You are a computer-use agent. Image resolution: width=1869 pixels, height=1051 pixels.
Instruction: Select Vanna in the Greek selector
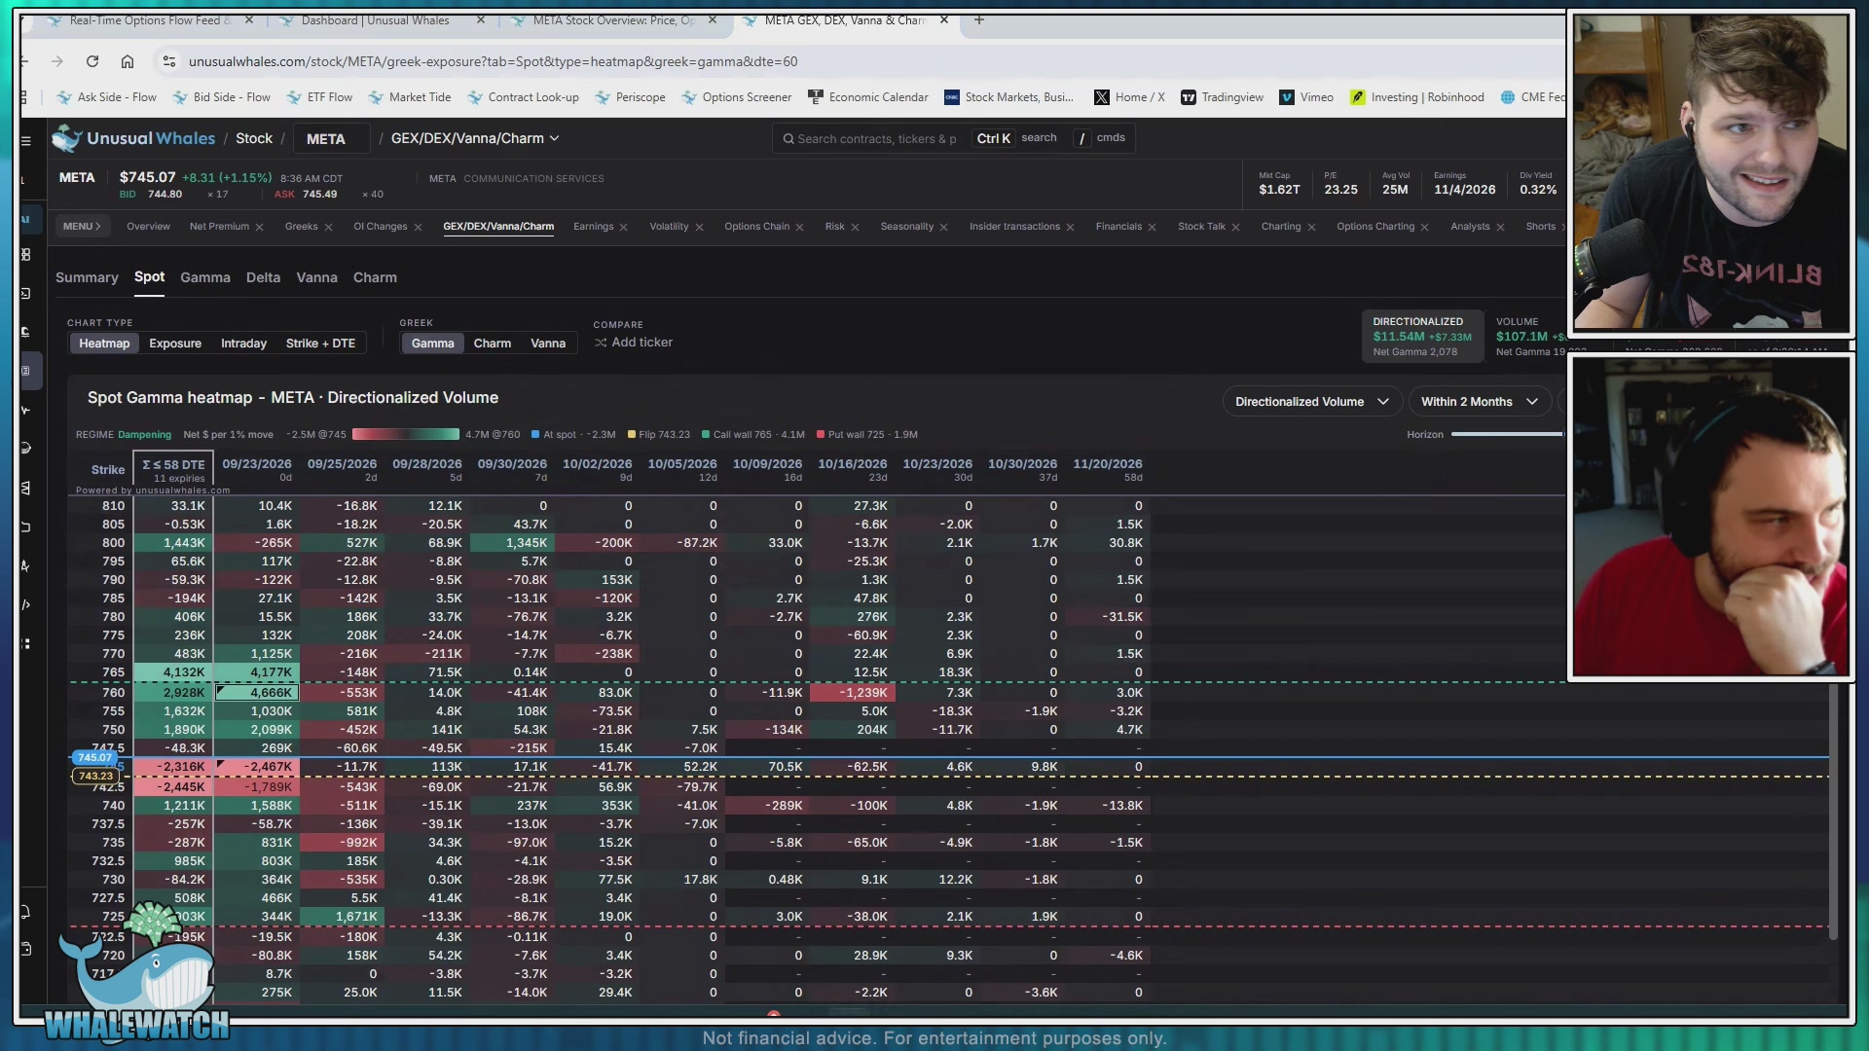pos(548,344)
